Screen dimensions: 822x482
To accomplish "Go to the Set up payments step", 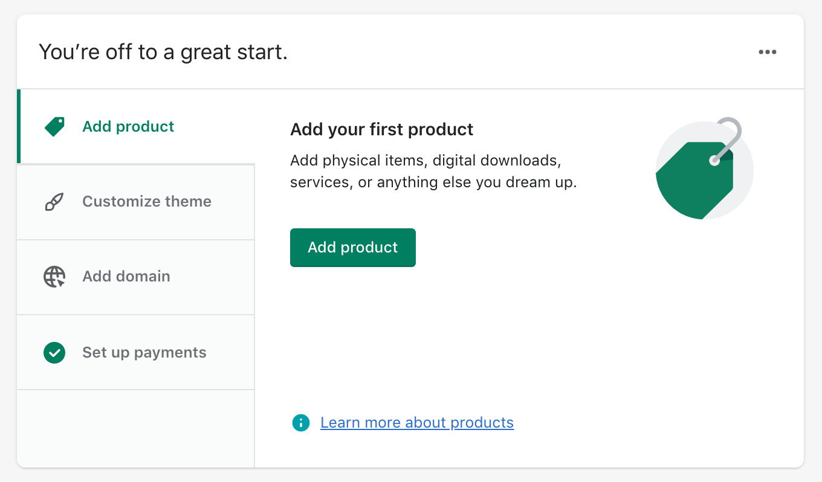I will click(x=144, y=353).
